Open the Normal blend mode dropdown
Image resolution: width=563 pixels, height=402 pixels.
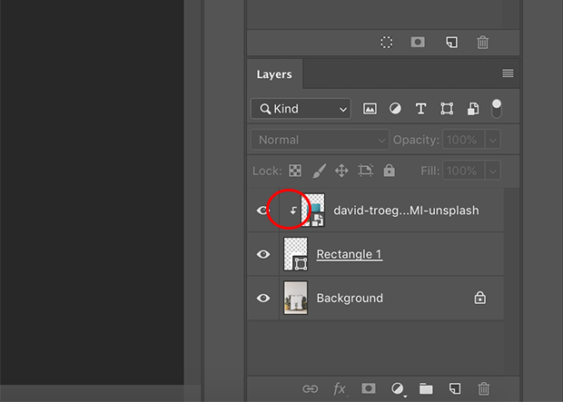[320, 140]
